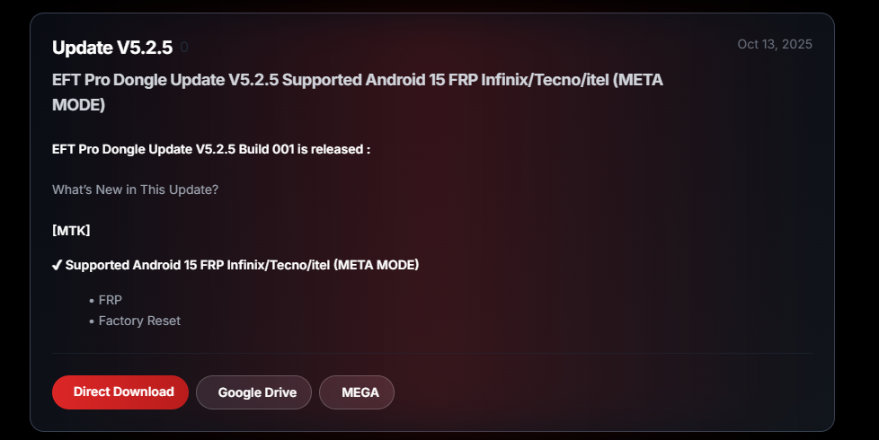Image resolution: width=879 pixels, height=440 pixels.
Task: Click the divider line above the download buttons
Action: pos(431,353)
